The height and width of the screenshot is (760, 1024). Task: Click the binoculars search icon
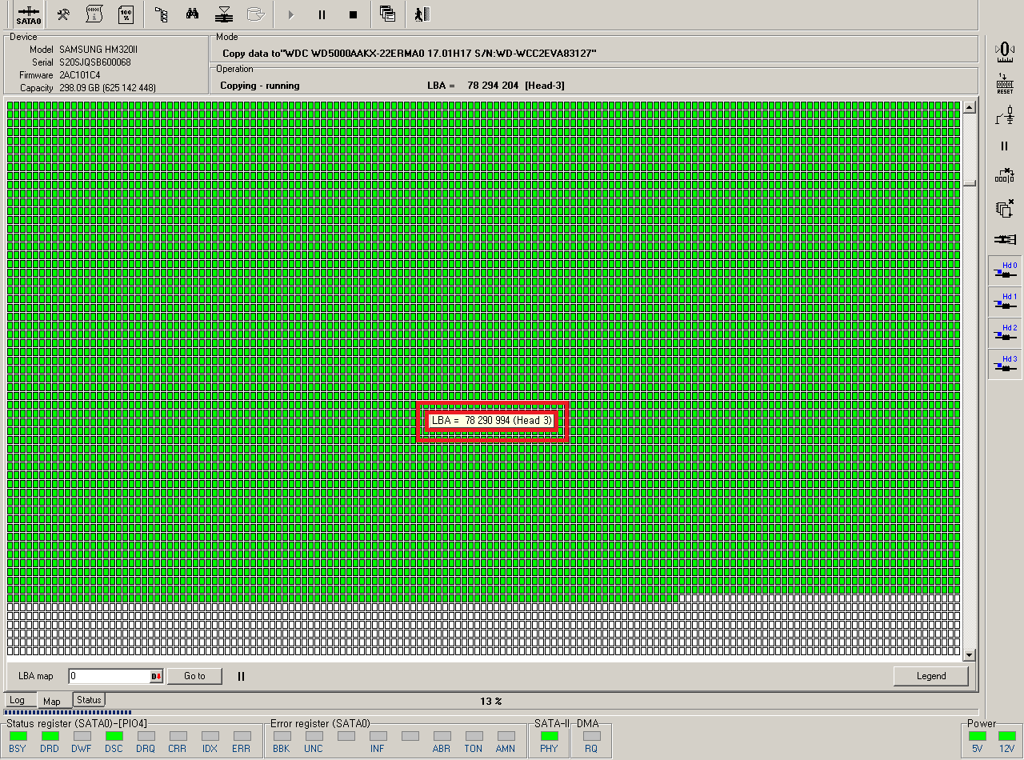[193, 14]
